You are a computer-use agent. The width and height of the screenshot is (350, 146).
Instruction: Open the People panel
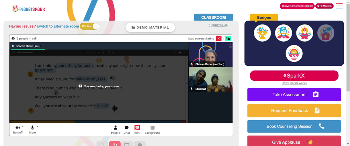115,130
